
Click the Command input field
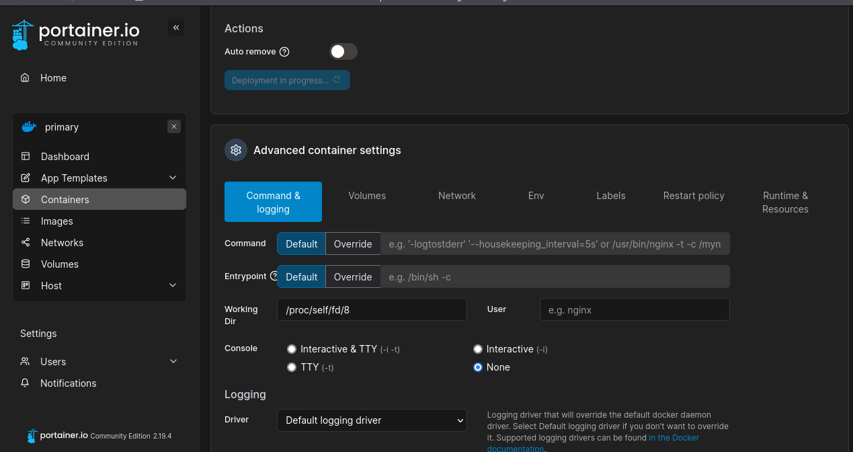coord(555,243)
